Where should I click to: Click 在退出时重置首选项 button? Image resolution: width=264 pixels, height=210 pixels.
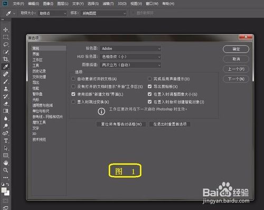(x=170, y=124)
